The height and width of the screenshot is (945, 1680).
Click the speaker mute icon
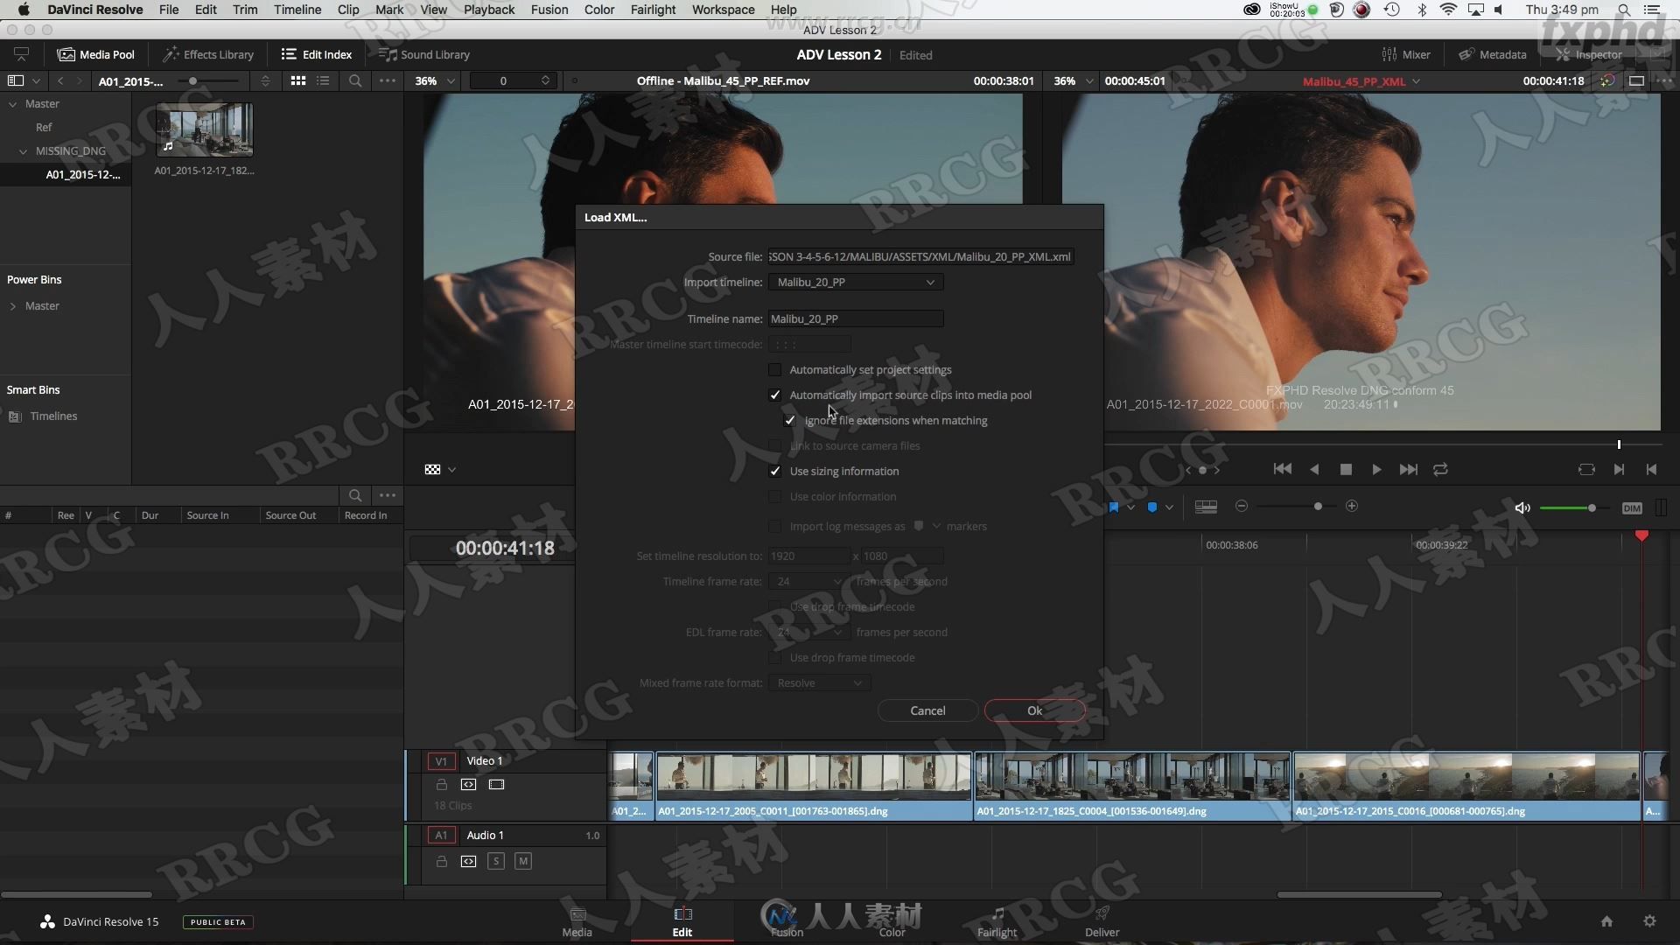pyautogui.click(x=1522, y=507)
